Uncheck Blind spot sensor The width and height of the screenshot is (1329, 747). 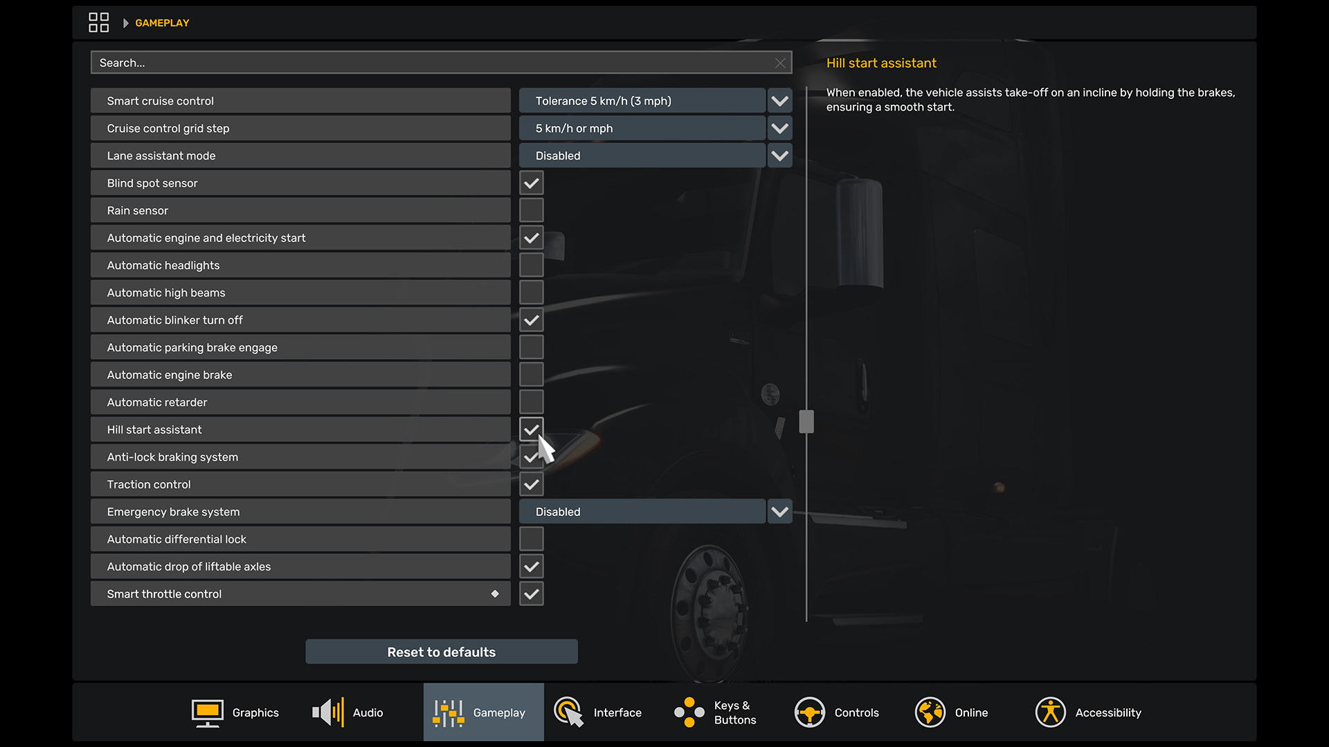(x=531, y=183)
